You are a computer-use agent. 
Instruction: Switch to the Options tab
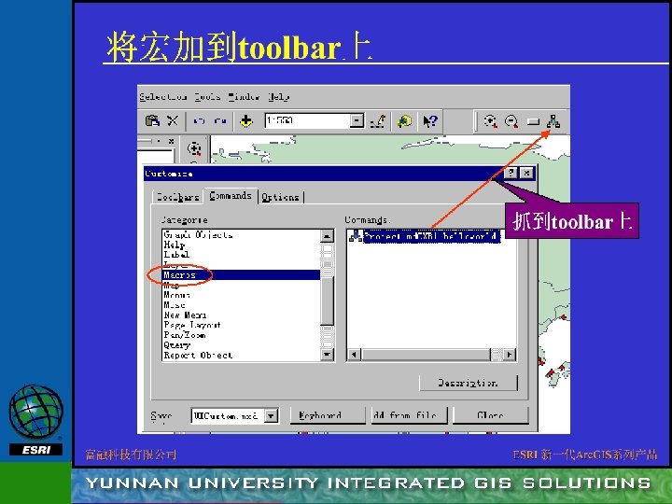coord(280,197)
